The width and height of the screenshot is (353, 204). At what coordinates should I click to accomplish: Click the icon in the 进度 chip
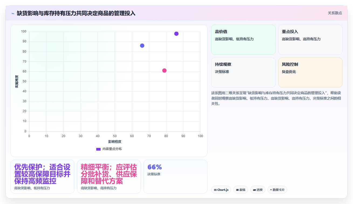(x=254, y=190)
